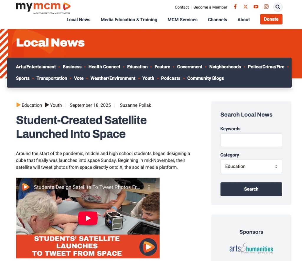Open the Channels navigation menu
Viewport: 302px width, 261px height.
(217, 20)
